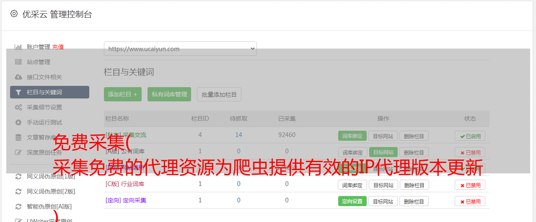Open the [A版] 公有词库 column link
The height and width of the screenshot is (222, 536).
click(x=125, y=151)
